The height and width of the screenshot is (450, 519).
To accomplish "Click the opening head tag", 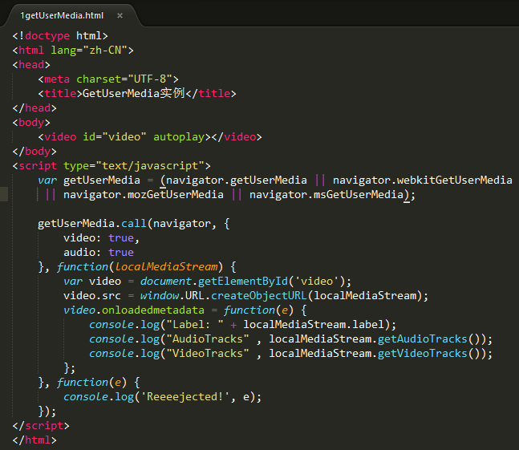I will coord(31,65).
